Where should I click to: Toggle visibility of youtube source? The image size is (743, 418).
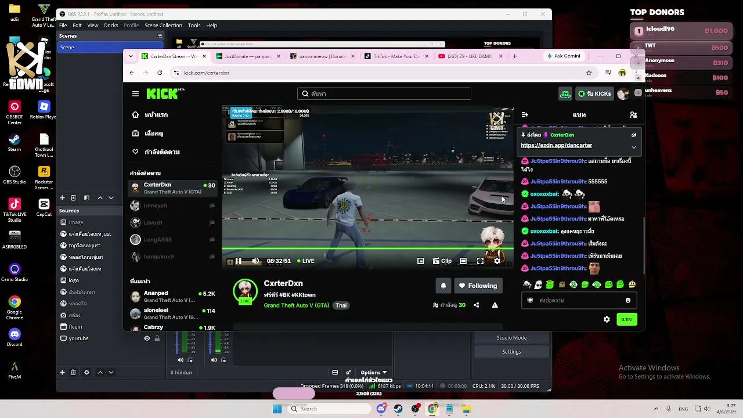point(147,338)
